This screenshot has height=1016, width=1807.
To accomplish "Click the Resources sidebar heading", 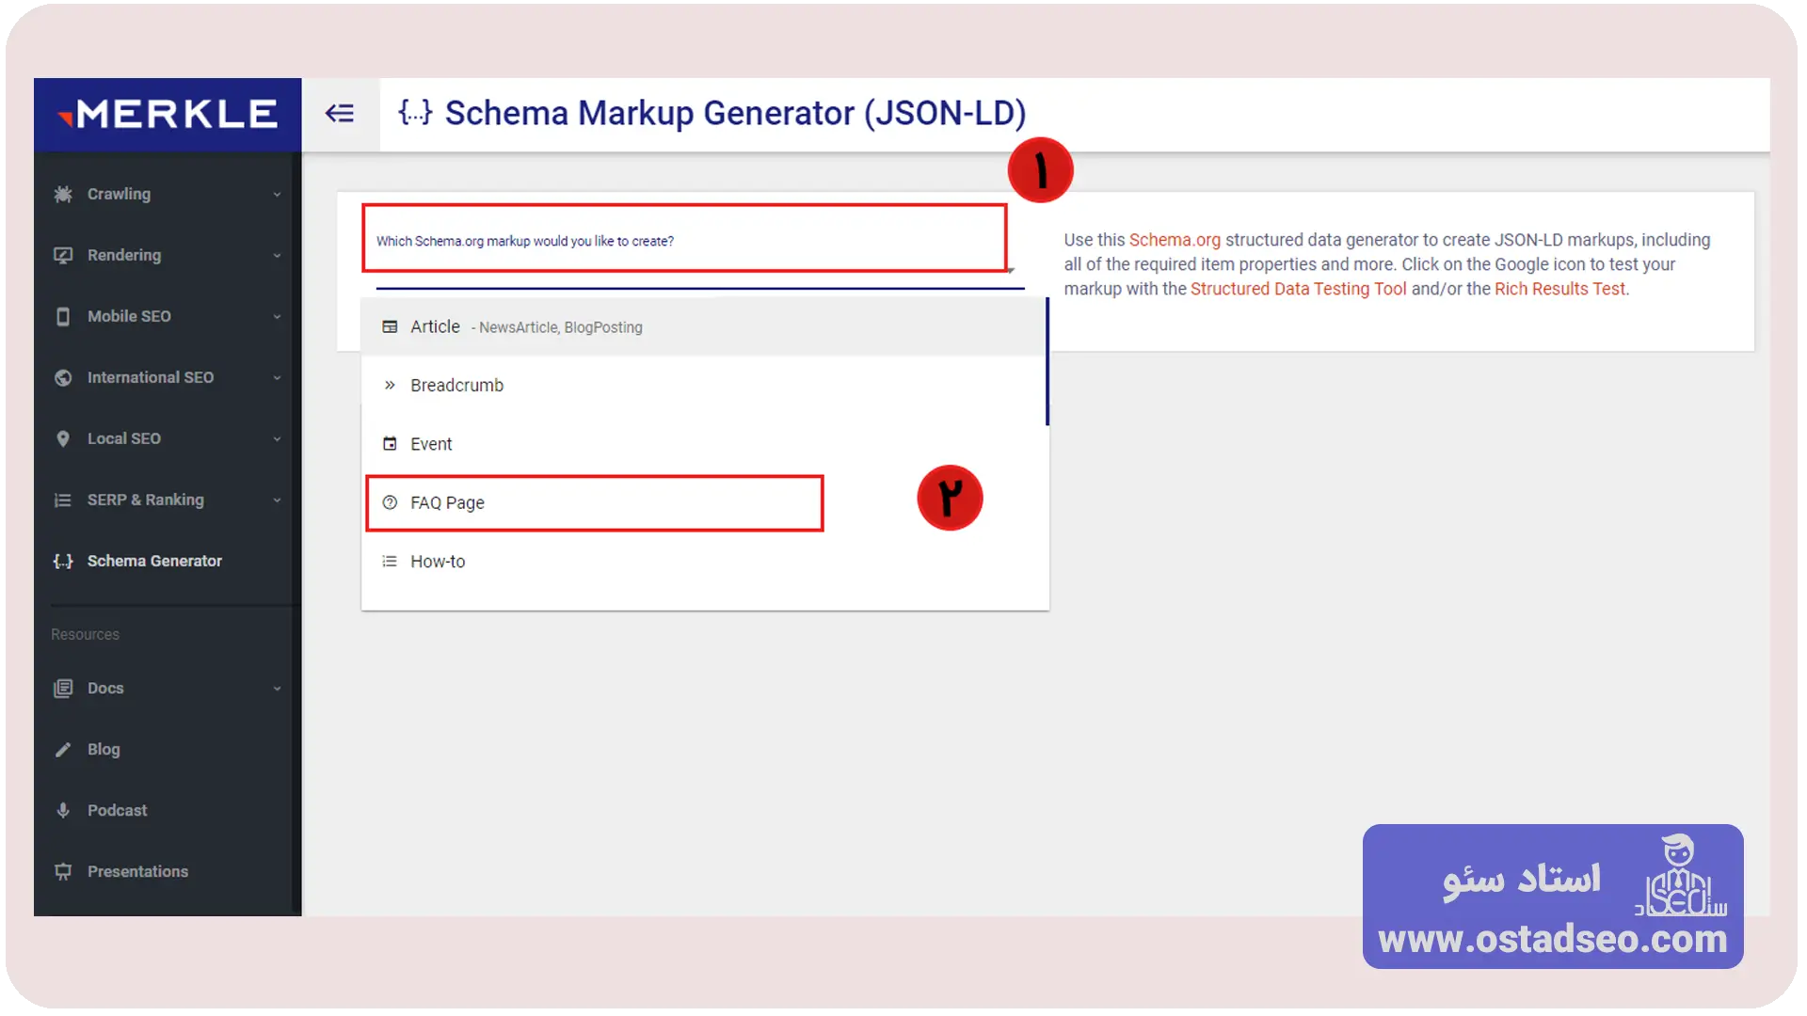I will coord(85,634).
